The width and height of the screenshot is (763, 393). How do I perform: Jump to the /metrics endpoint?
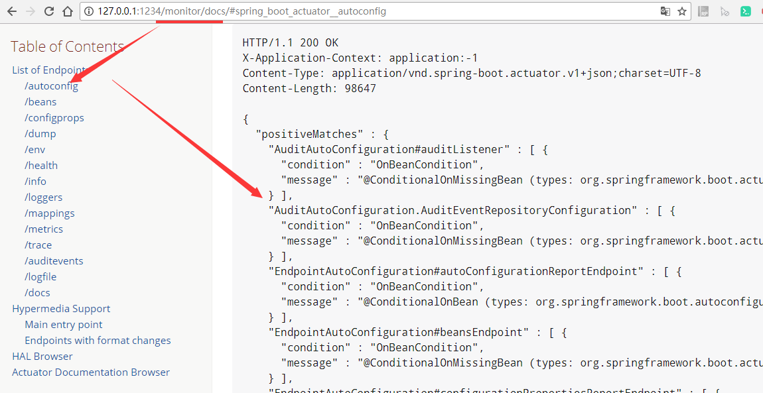[x=44, y=229]
